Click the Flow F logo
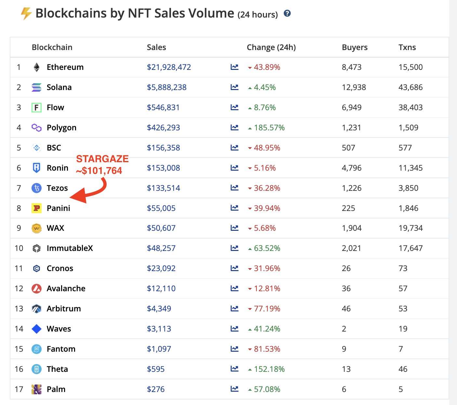 click(36, 108)
